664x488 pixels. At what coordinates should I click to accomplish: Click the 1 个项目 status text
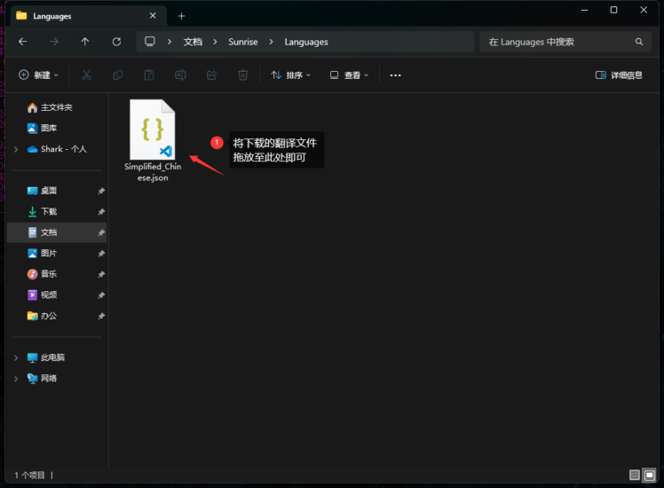pos(29,476)
